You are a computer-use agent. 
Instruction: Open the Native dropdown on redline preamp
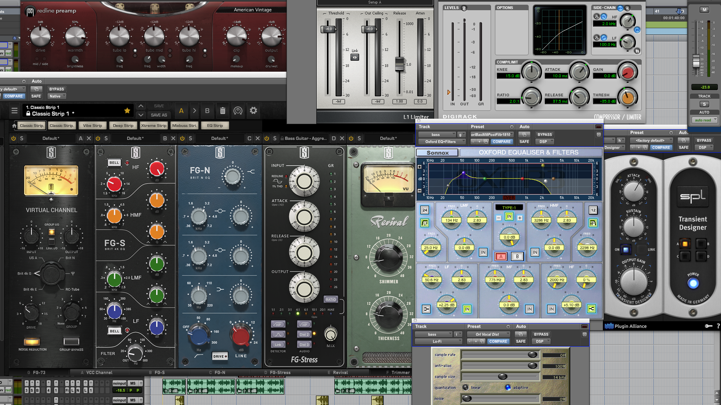point(57,96)
